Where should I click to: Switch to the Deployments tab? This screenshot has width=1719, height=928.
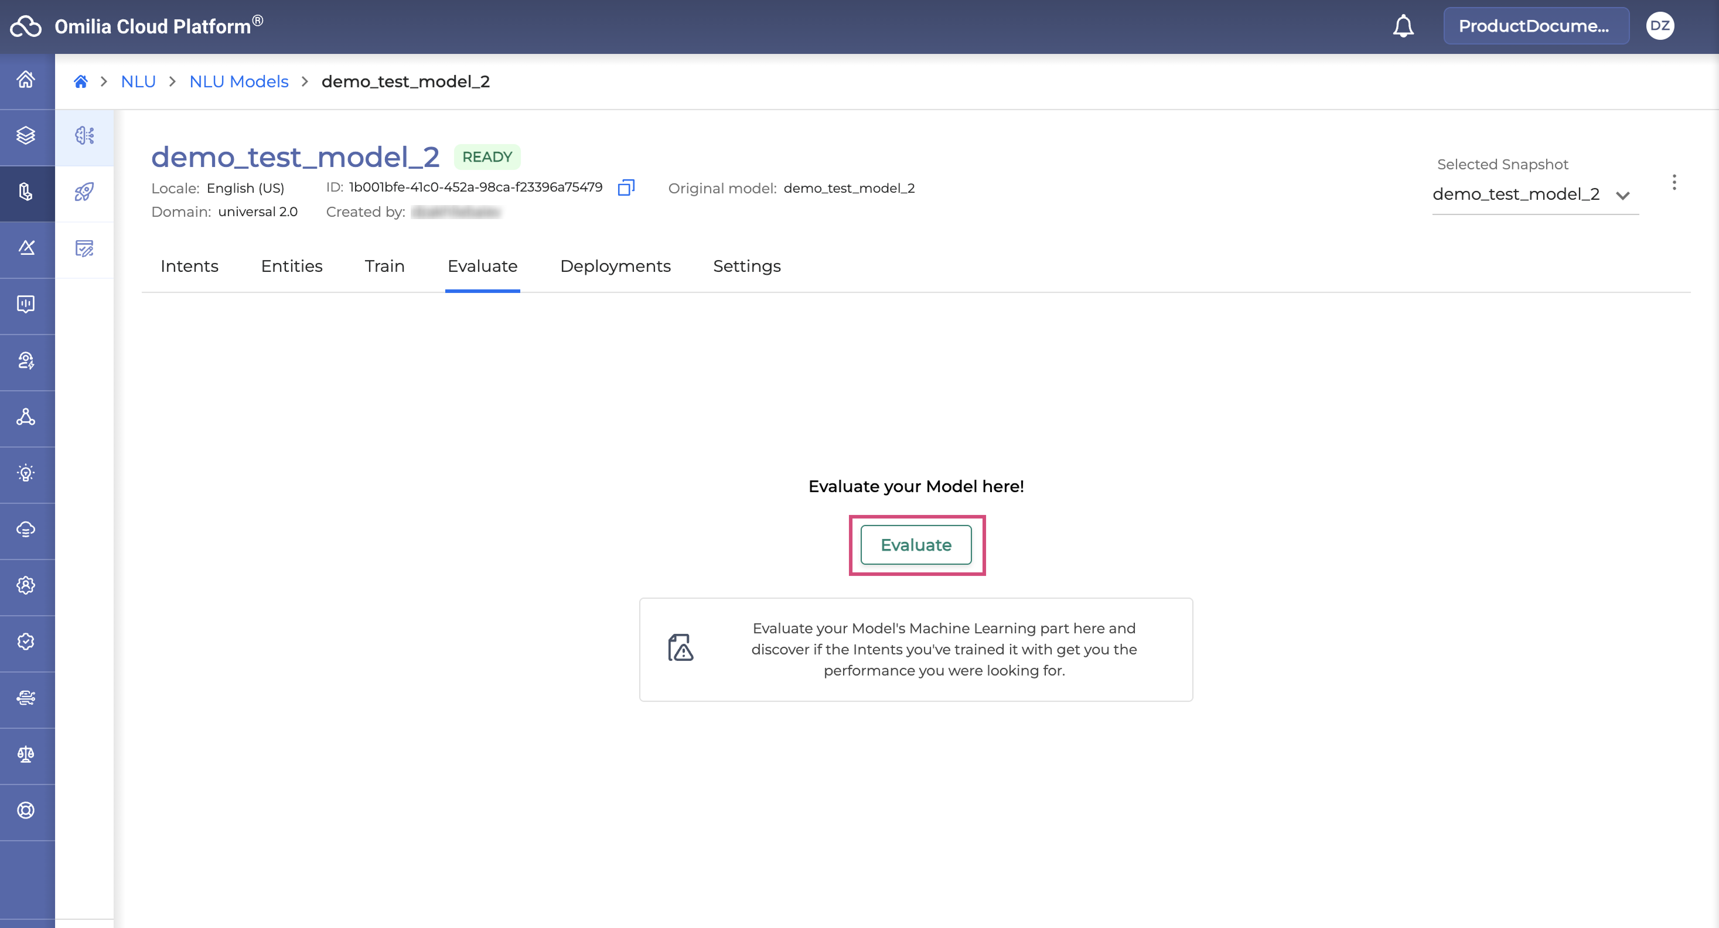[615, 266]
